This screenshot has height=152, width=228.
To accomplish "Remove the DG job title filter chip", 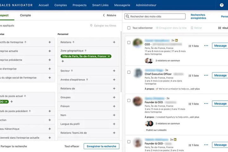I will pyautogui.click(x=6, y=102).
